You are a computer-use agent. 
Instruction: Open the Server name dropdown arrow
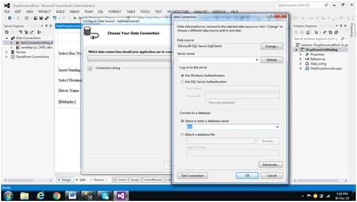pyautogui.click(x=257, y=60)
